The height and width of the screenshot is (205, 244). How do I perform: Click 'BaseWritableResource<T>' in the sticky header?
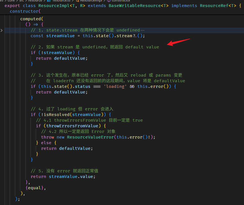pyautogui.click(x=139, y=6)
